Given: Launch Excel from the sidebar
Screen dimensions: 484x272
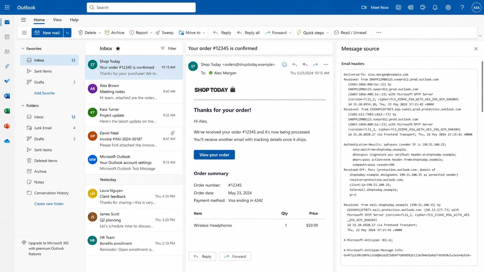Looking at the screenshot, I should [7, 111].
